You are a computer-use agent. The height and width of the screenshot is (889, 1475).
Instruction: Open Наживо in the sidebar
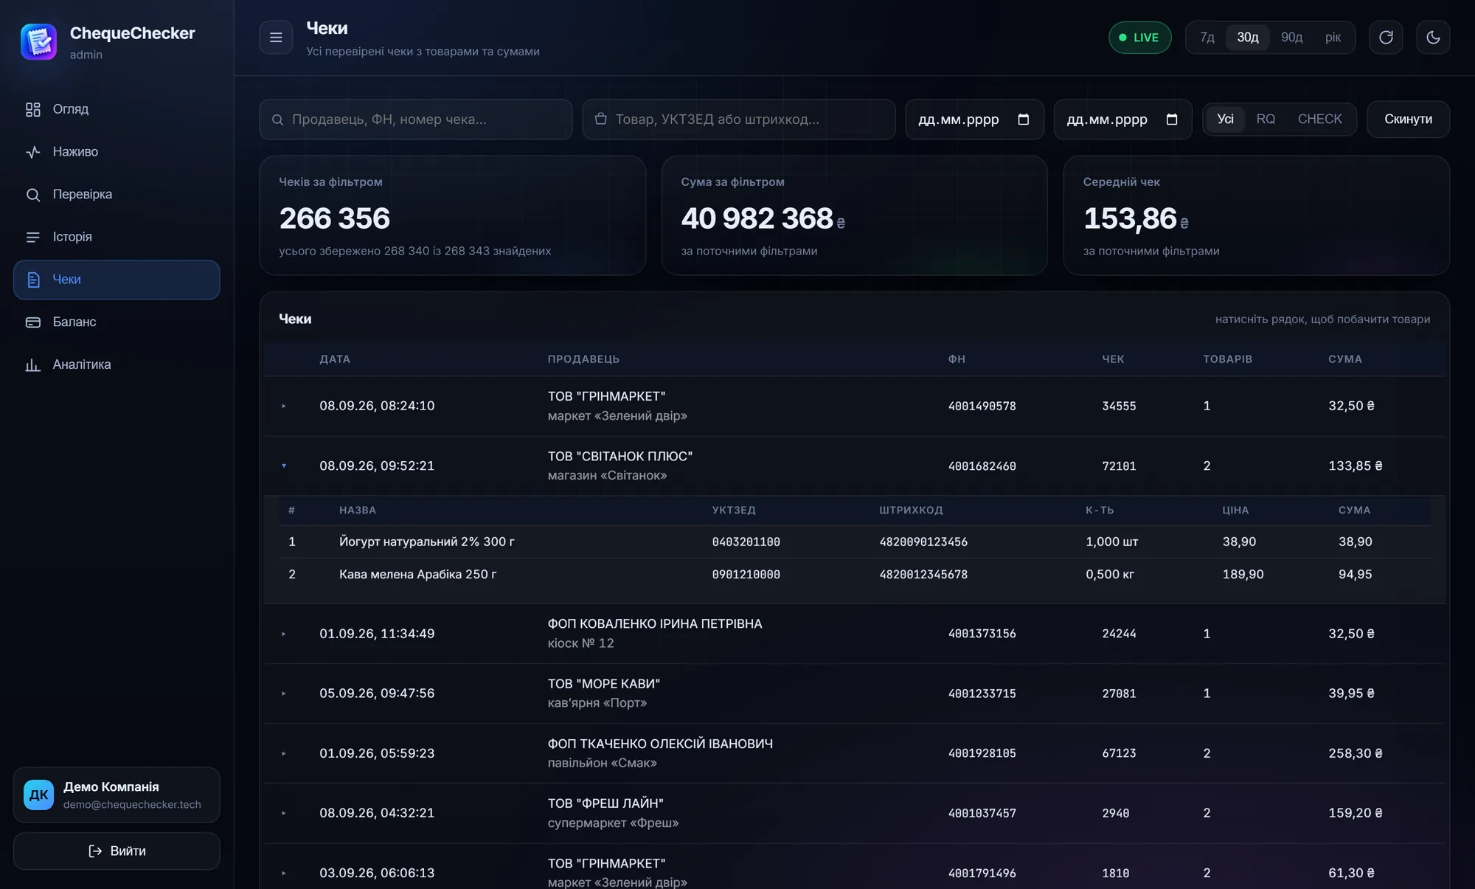tap(117, 152)
